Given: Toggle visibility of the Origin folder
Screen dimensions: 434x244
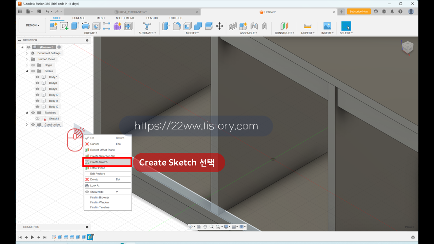Looking at the screenshot, I should point(33,65).
